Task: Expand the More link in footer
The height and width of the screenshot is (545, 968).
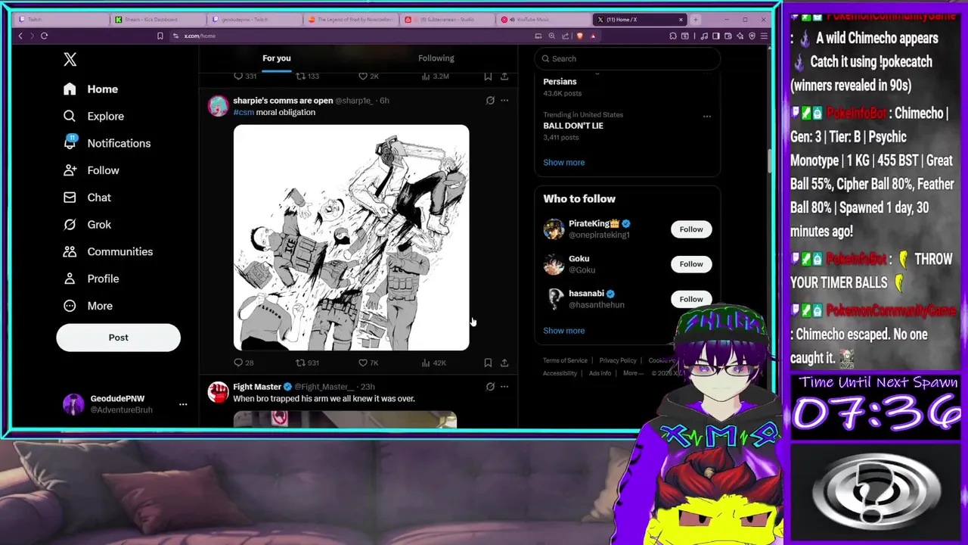Action: click(x=634, y=373)
